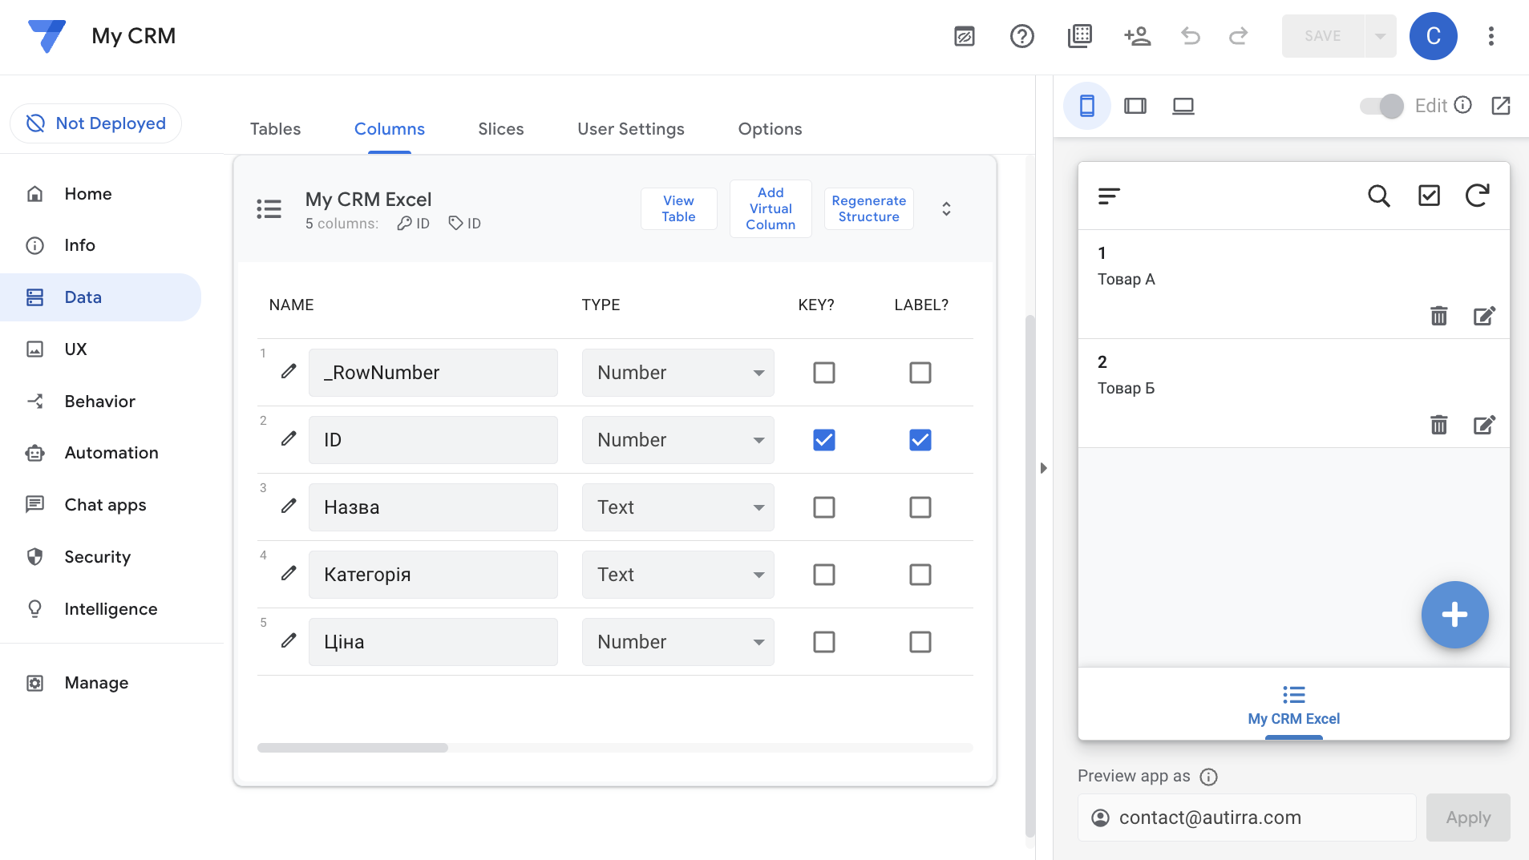Collapse the My CRM Excel table section
This screenshot has width=1529, height=860.
pos(946,208)
